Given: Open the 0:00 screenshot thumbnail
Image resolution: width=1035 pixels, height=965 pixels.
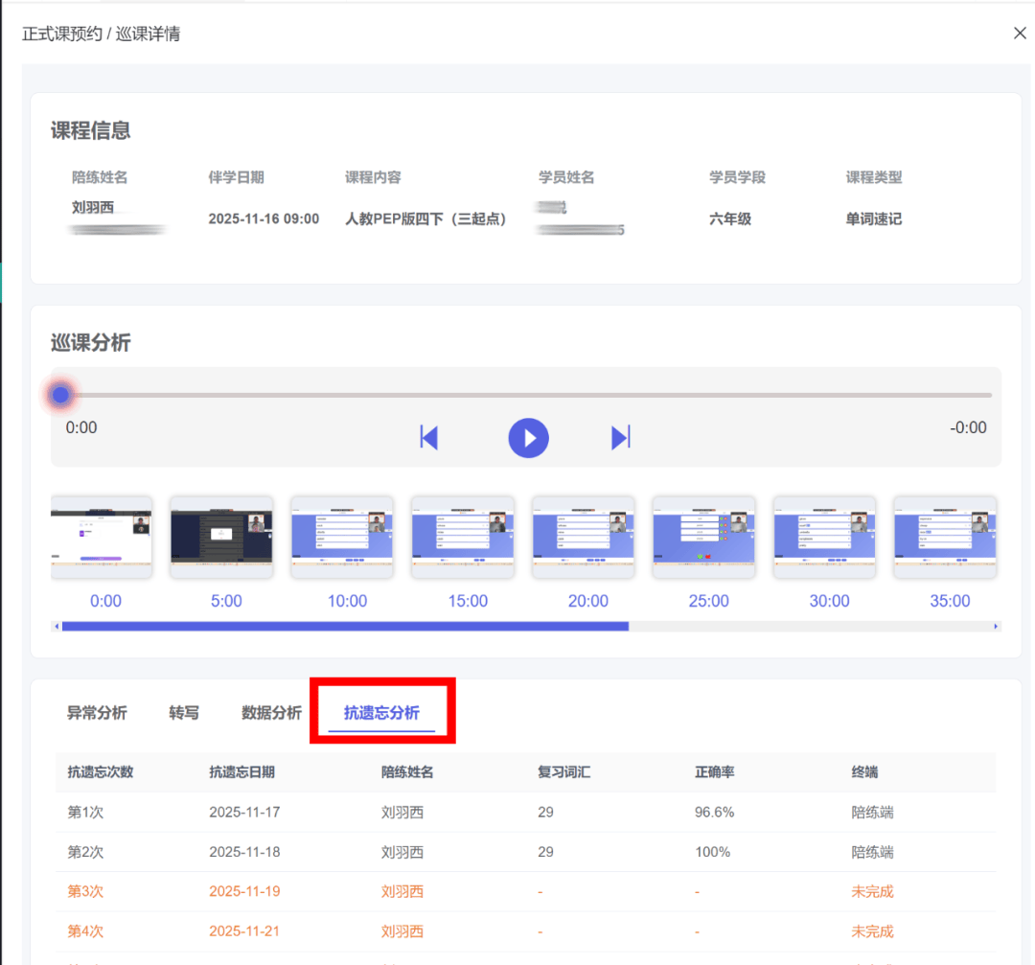Looking at the screenshot, I should (x=102, y=537).
